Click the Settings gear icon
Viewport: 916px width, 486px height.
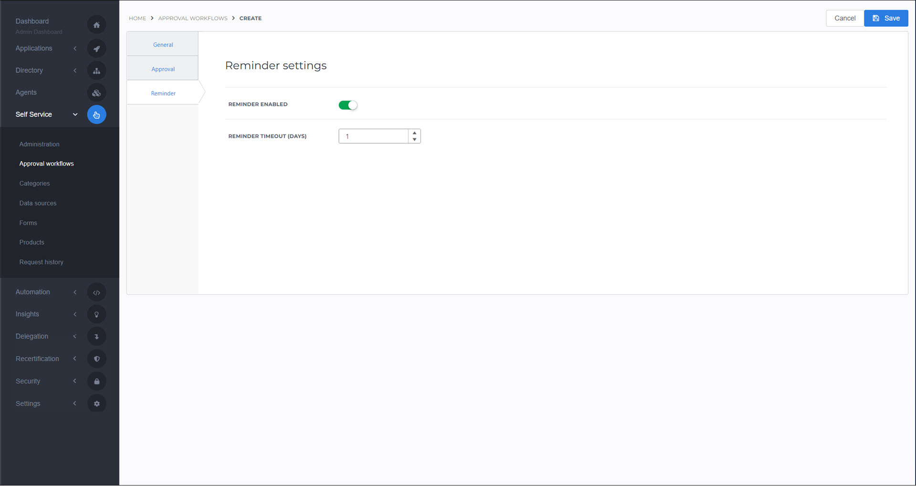96,403
